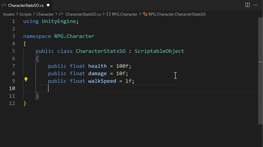Screen dimensions: 263x147
Task: Click line number 5 in the gutter
Action: coord(14,51)
